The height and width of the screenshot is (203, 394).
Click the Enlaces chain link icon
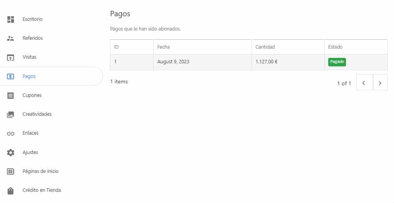click(x=10, y=134)
